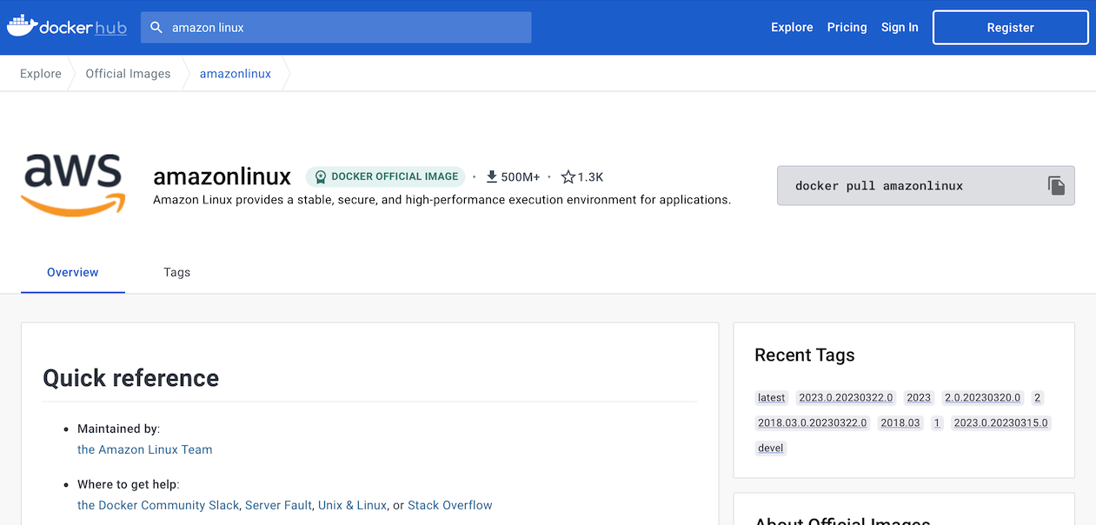1096x525 pixels.
Task: Open the Docker Community Slack link
Action: 158,505
